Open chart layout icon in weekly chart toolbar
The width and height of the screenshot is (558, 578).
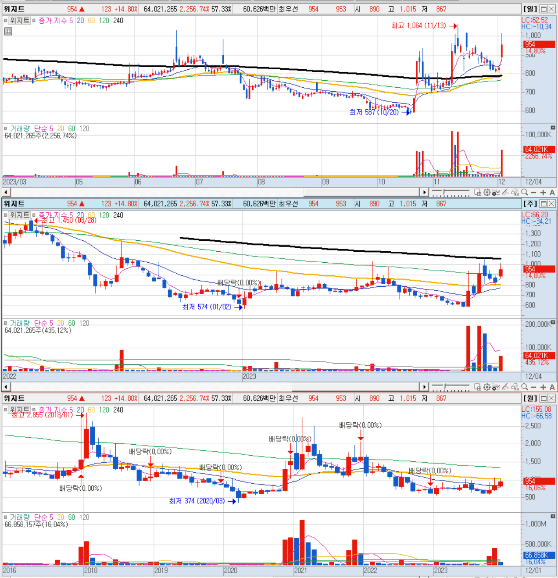point(477,387)
